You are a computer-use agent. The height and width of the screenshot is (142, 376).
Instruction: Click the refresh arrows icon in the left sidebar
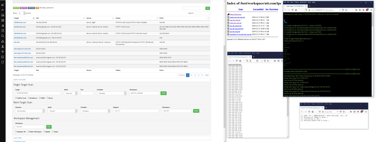click(x=3, y=62)
